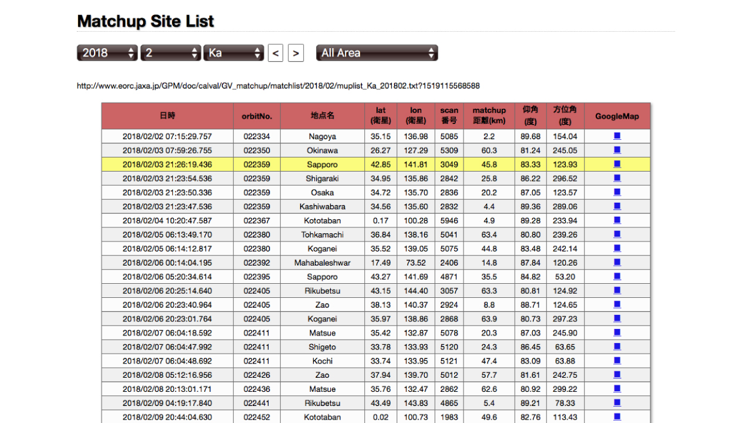Open the month dropdown showing 2

coord(171,53)
